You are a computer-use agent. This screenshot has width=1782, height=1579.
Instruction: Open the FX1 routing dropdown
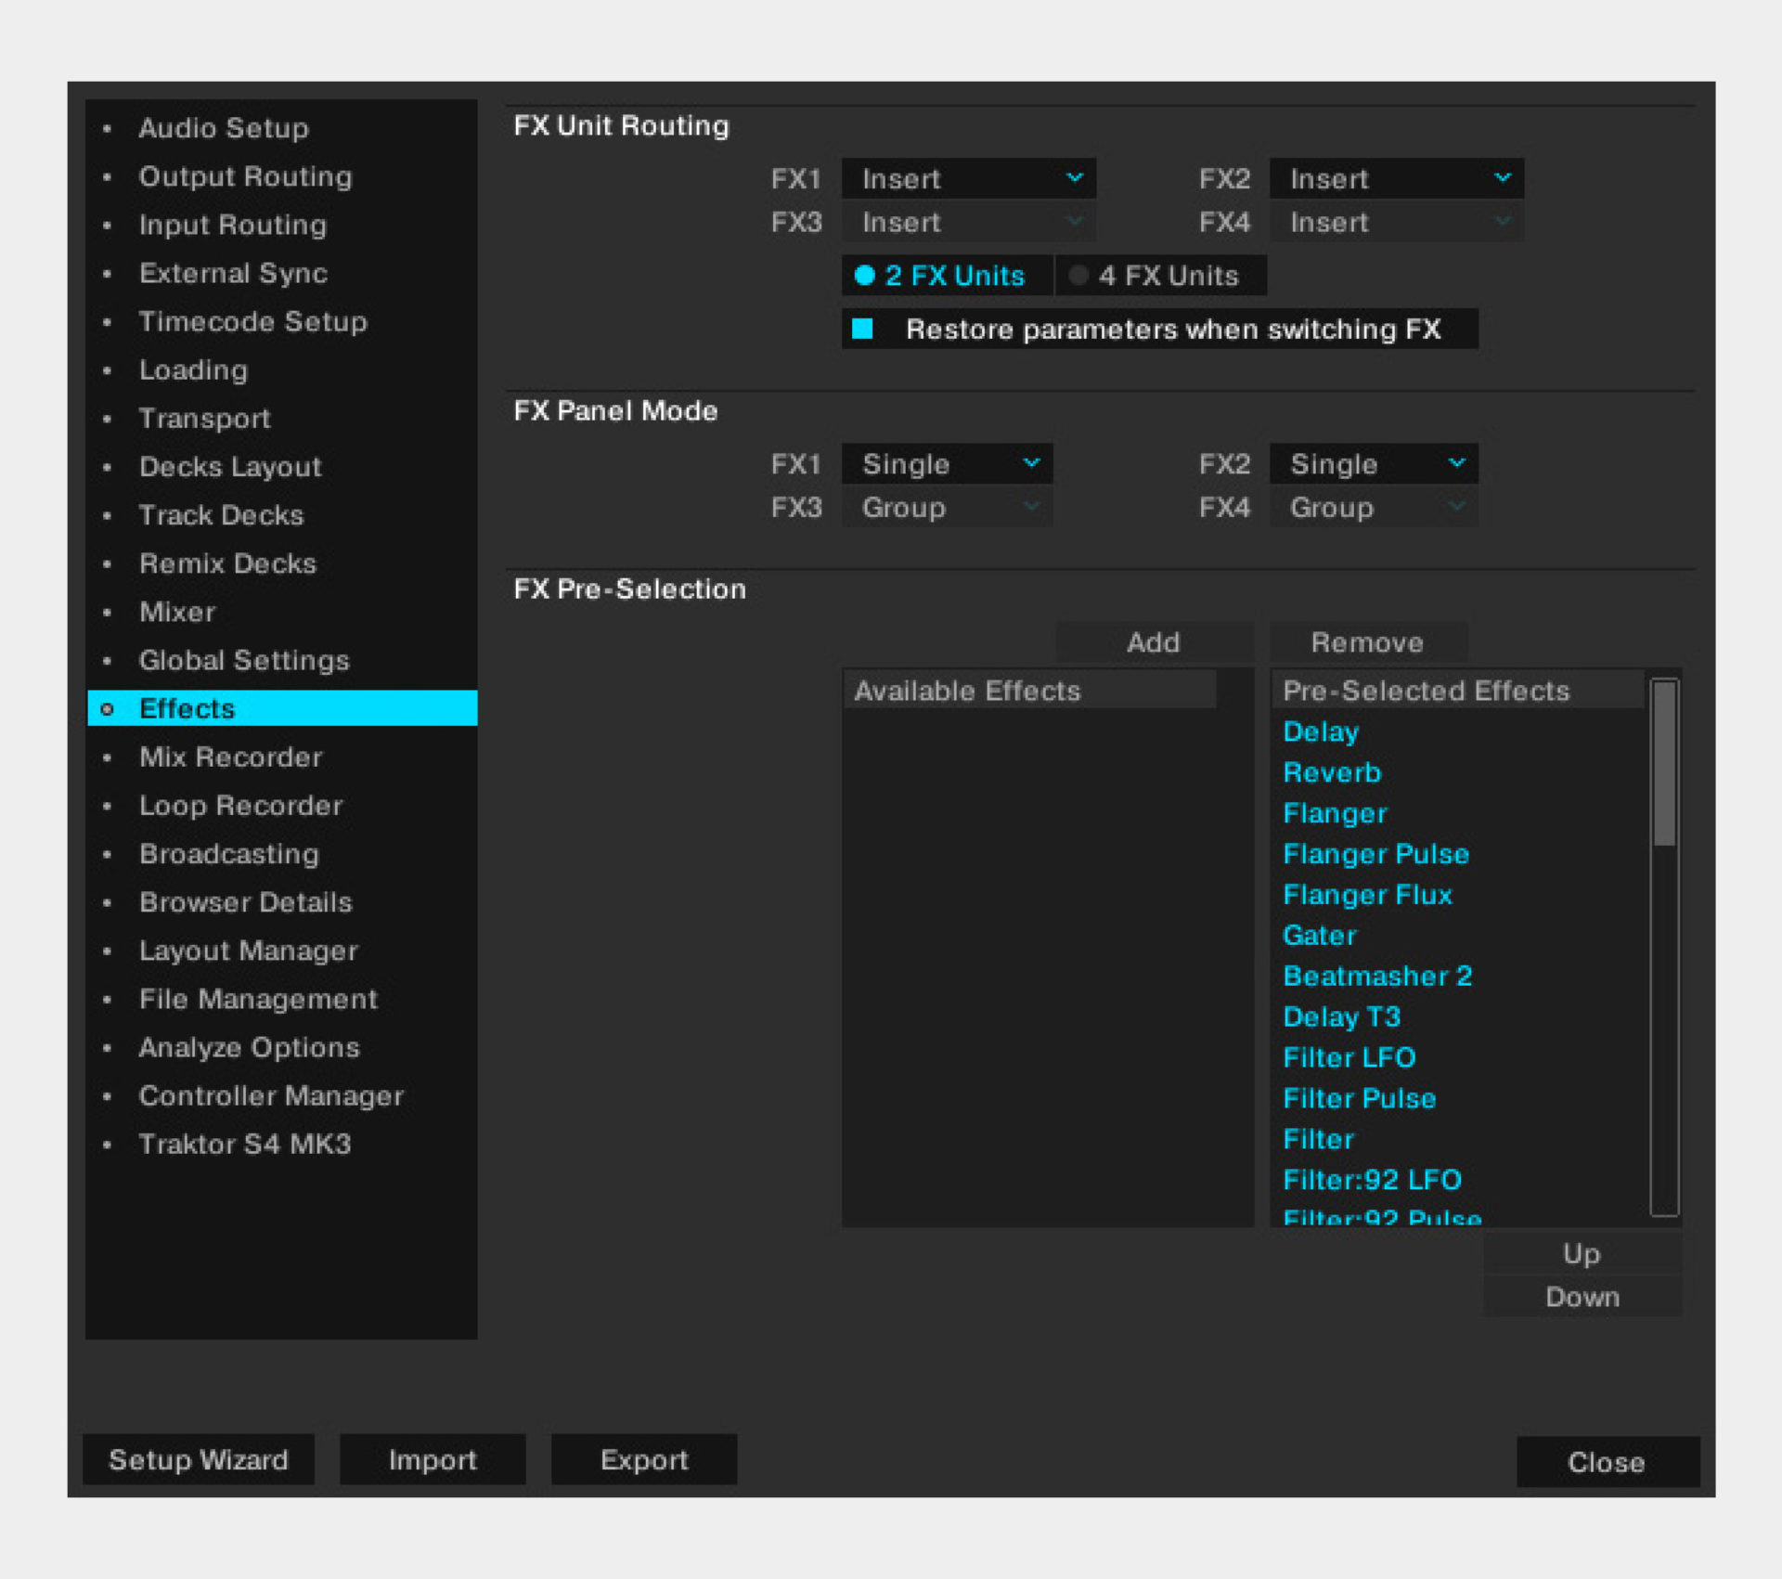pos(968,178)
